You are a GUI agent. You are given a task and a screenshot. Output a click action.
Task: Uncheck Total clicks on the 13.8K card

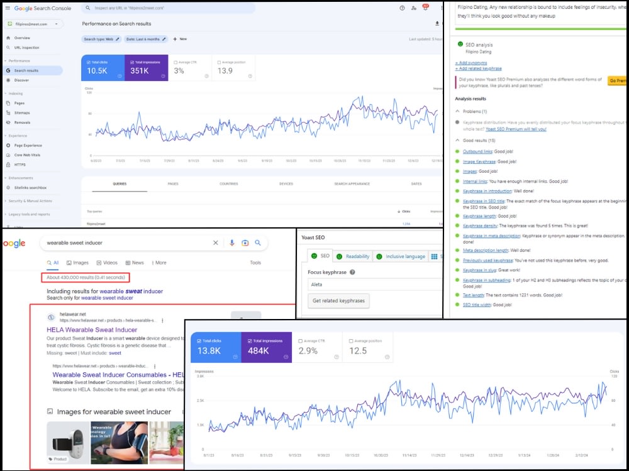click(199, 341)
